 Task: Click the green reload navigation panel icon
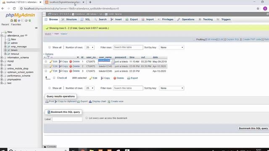pyautogui.click(x=30, y=21)
